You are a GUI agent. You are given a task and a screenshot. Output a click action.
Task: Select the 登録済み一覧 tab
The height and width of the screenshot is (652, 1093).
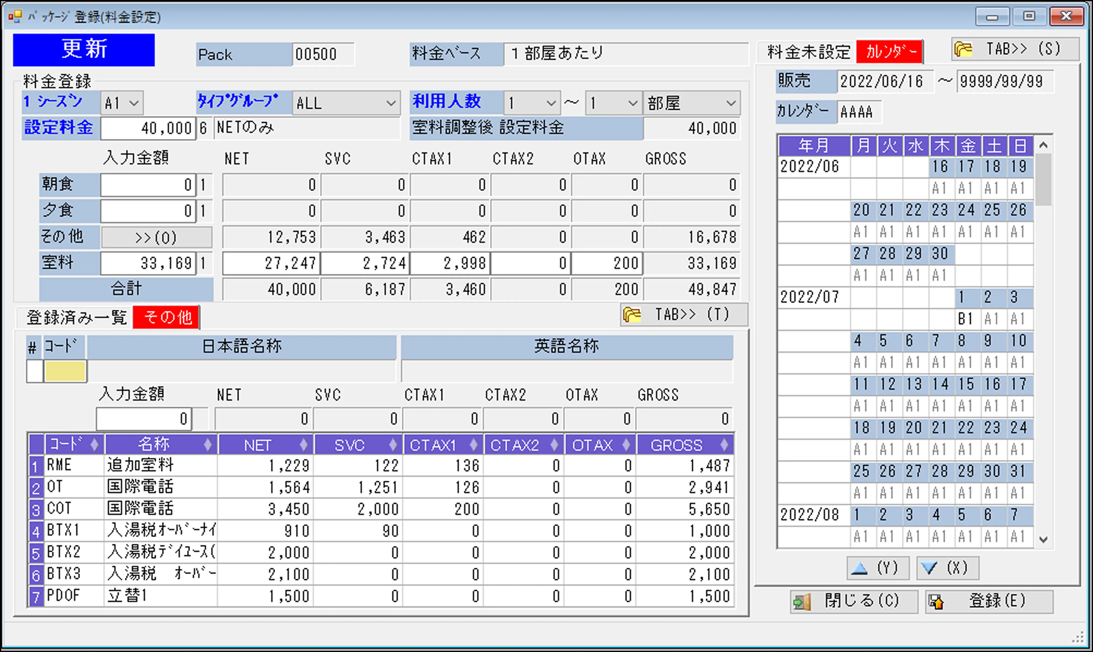point(77,317)
